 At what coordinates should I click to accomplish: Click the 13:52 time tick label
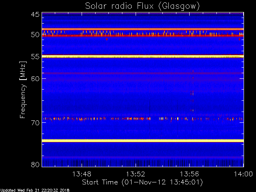tap(136, 174)
